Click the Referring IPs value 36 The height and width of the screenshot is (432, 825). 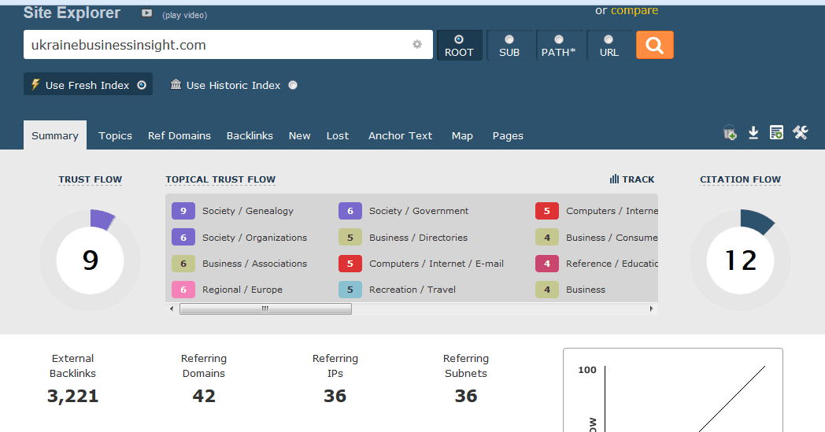[335, 396]
